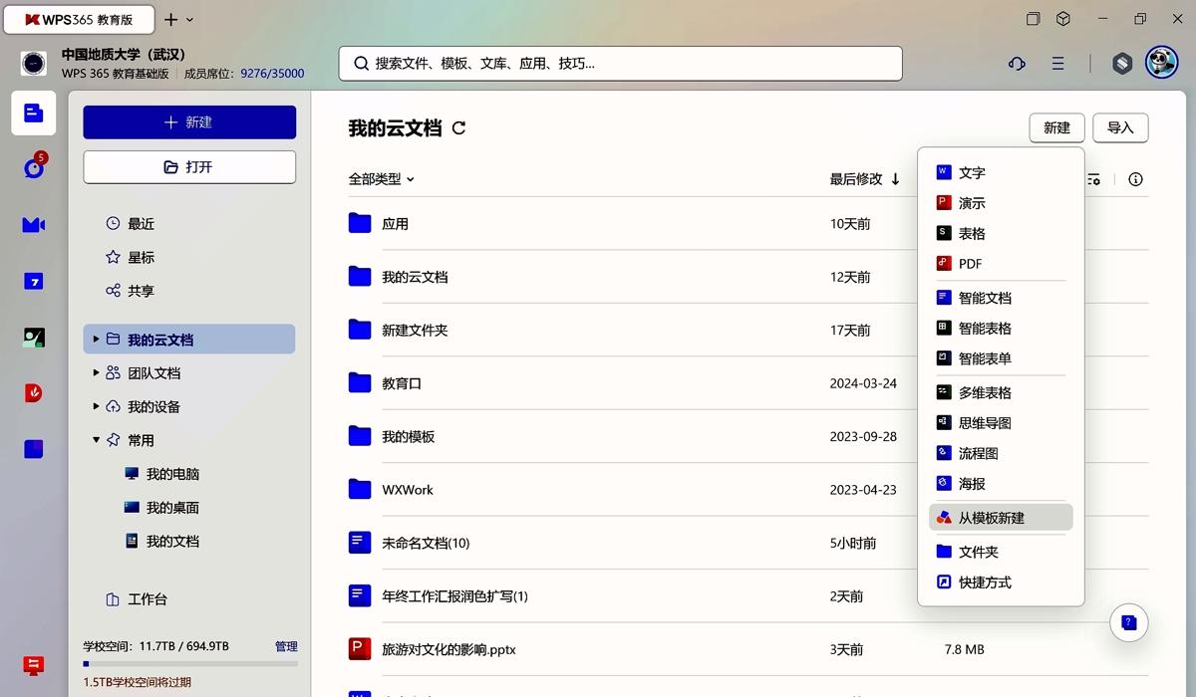Click the panda user avatar
1196x697 pixels.
pos(1162,63)
